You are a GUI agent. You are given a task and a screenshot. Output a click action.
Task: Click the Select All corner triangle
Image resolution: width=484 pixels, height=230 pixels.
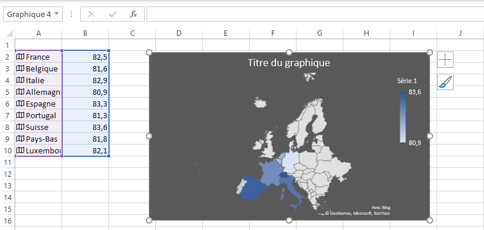(9, 33)
